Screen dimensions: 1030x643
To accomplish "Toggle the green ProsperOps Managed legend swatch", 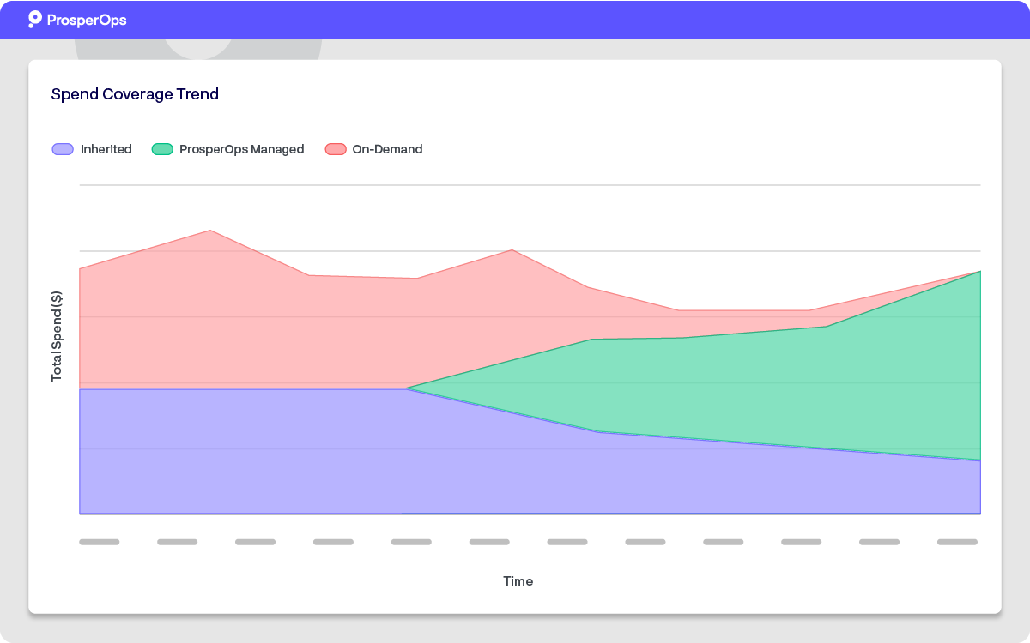I will pyautogui.click(x=162, y=149).
